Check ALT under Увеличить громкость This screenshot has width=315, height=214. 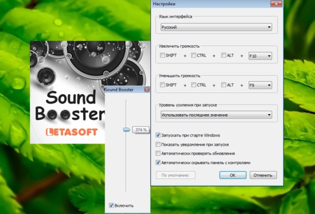pyautogui.click(x=223, y=55)
